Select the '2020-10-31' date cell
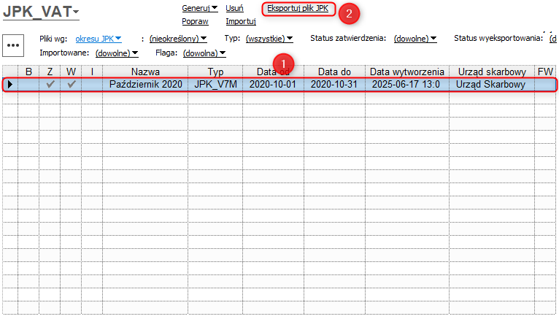This screenshot has width=559, height=319. click(x=334, y=85)
